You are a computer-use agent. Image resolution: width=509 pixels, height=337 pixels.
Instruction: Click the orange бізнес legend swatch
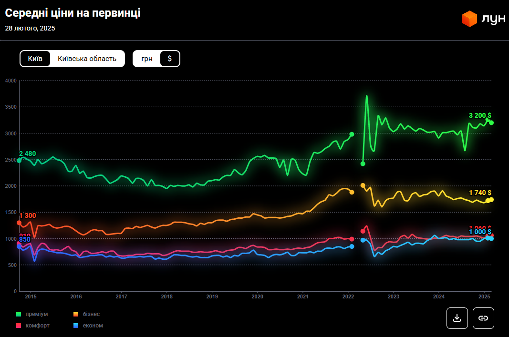[75, 314]
